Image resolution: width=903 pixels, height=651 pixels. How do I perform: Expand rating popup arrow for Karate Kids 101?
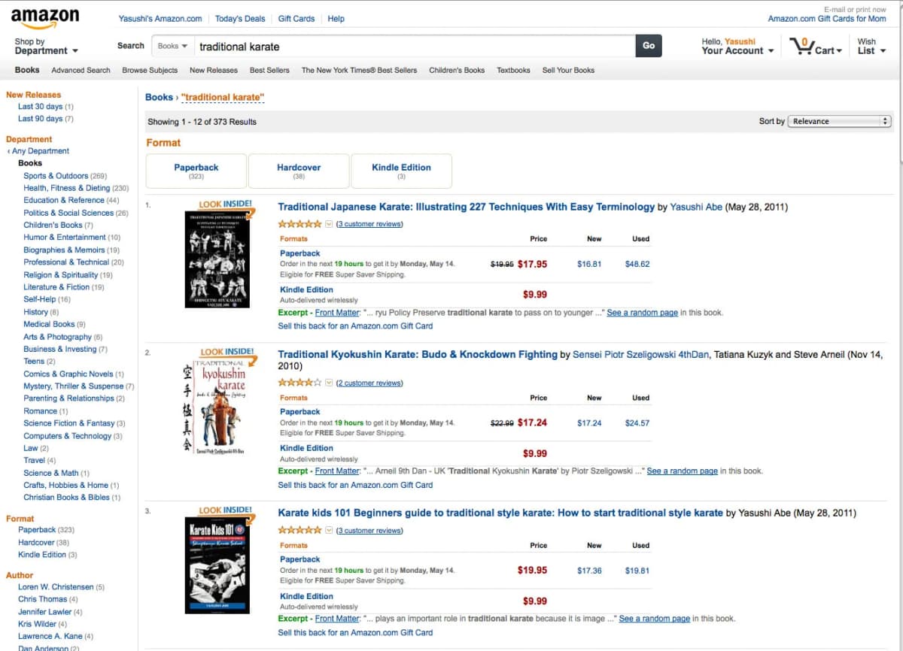[329, 531]
